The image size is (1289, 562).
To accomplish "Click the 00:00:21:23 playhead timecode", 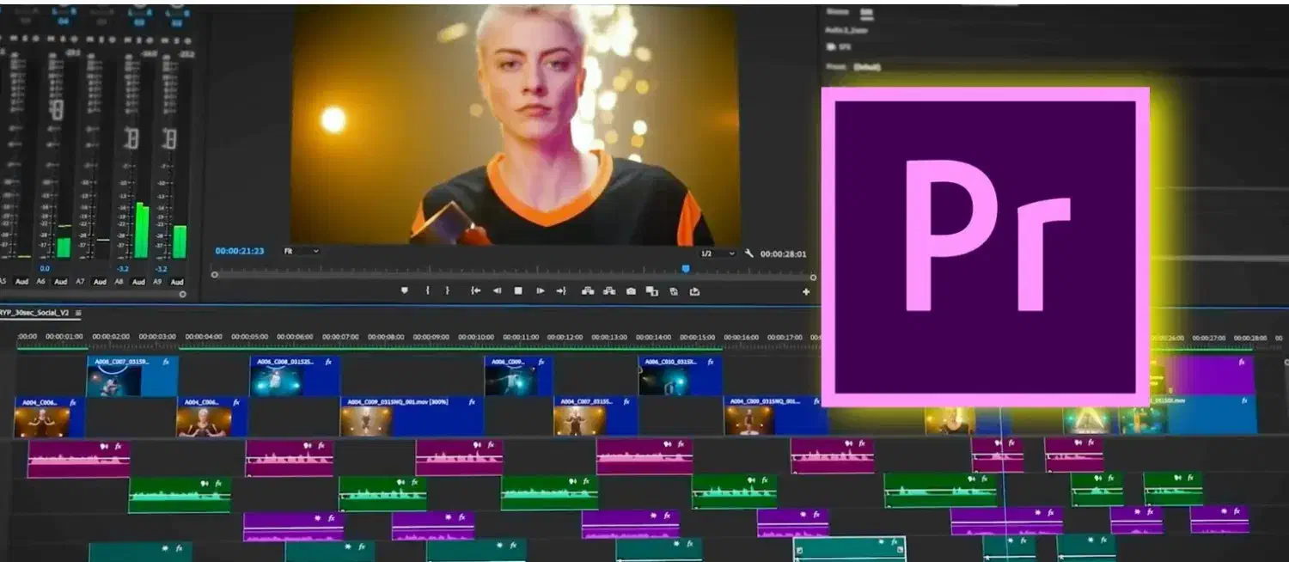I will (x=239, y=251).
